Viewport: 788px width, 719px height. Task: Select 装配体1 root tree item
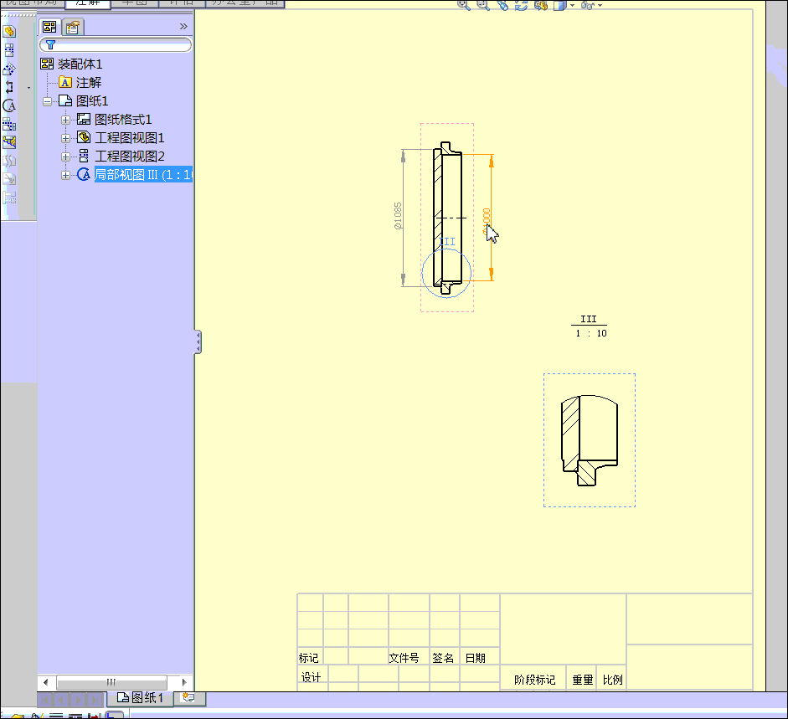[71, 64]
